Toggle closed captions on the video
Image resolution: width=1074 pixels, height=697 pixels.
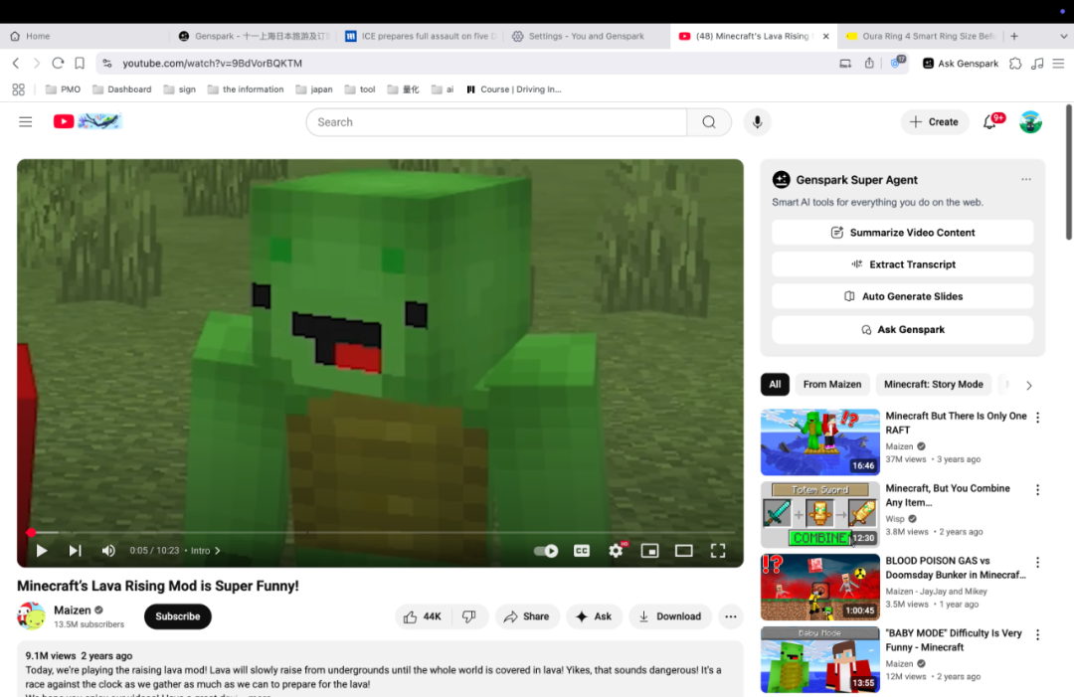click(582, 551)
